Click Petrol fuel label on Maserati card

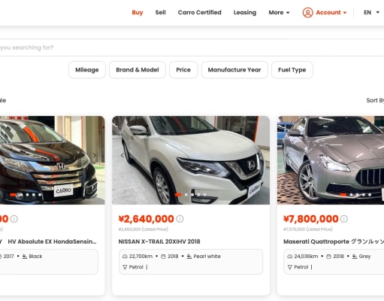point(301,267)
